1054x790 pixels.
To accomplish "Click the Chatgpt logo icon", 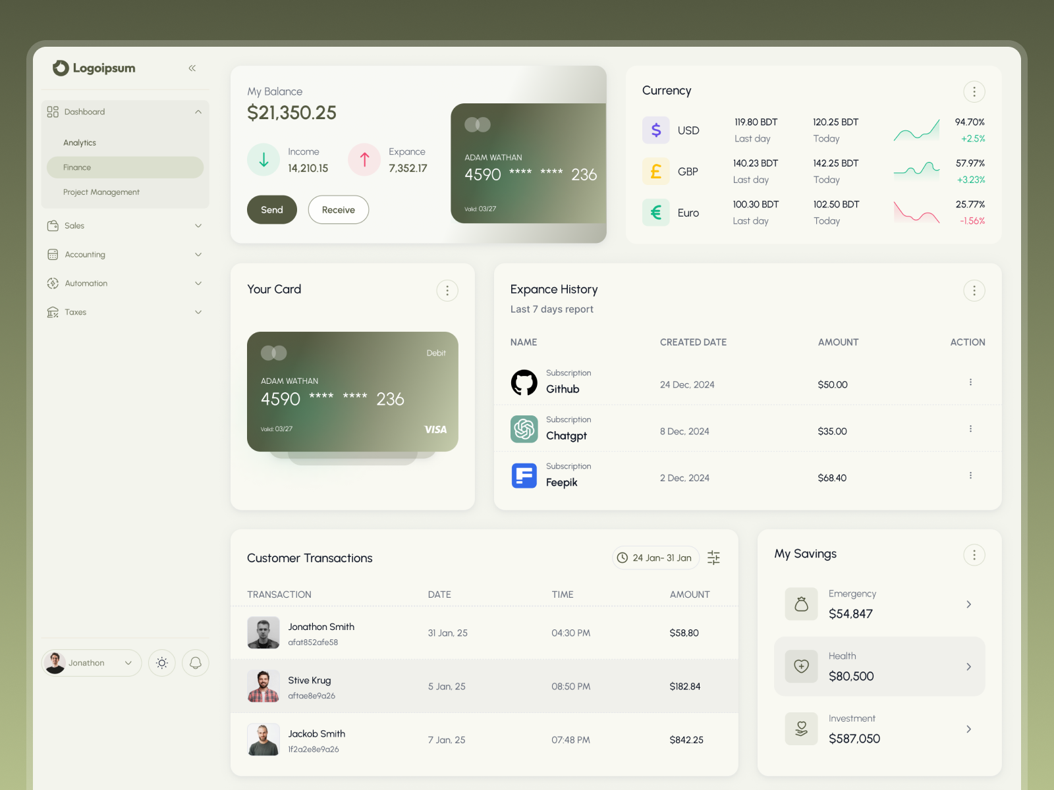I will click(524, 429).
